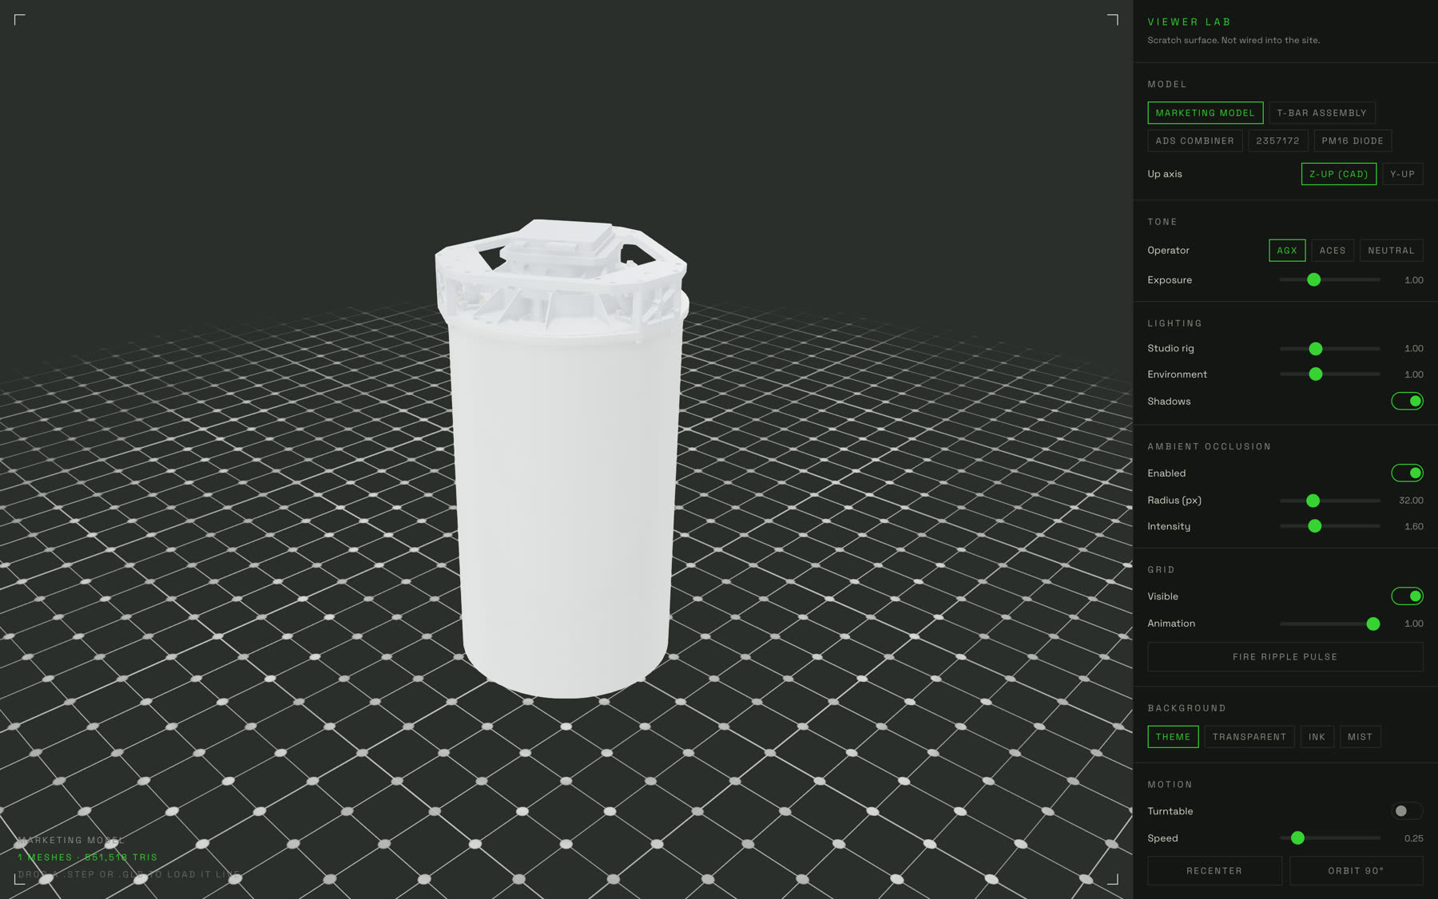Set up axis to Z-UP (CAD)
The height and width of the screenshot is (899, 1438).
(1338, 174)
